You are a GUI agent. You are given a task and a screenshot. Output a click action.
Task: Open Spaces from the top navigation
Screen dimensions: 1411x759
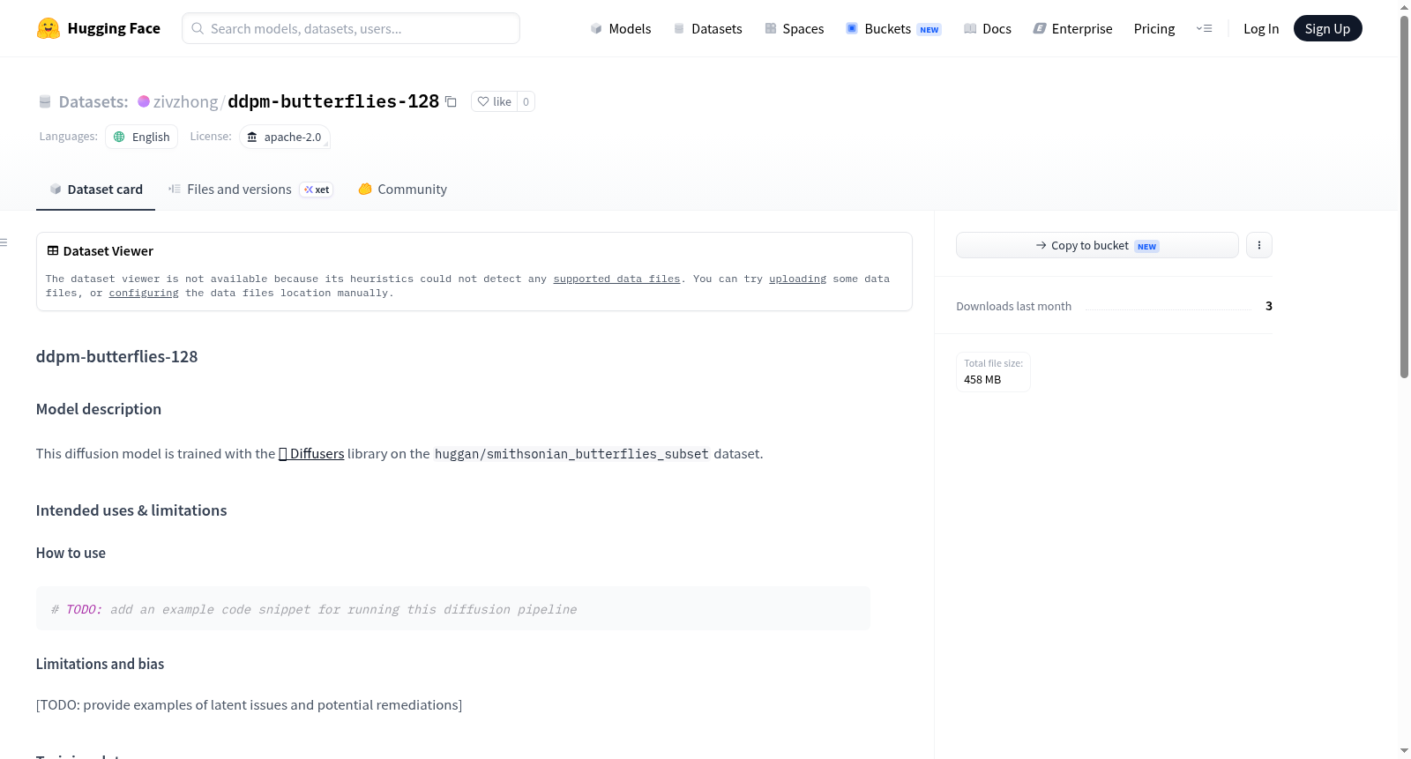pos(794,28)
